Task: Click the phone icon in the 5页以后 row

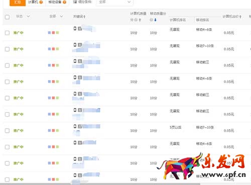Action: point(75,126)
